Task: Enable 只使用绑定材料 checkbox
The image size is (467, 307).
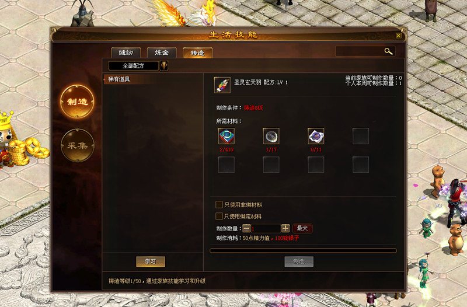Action: tap(219, 216)
